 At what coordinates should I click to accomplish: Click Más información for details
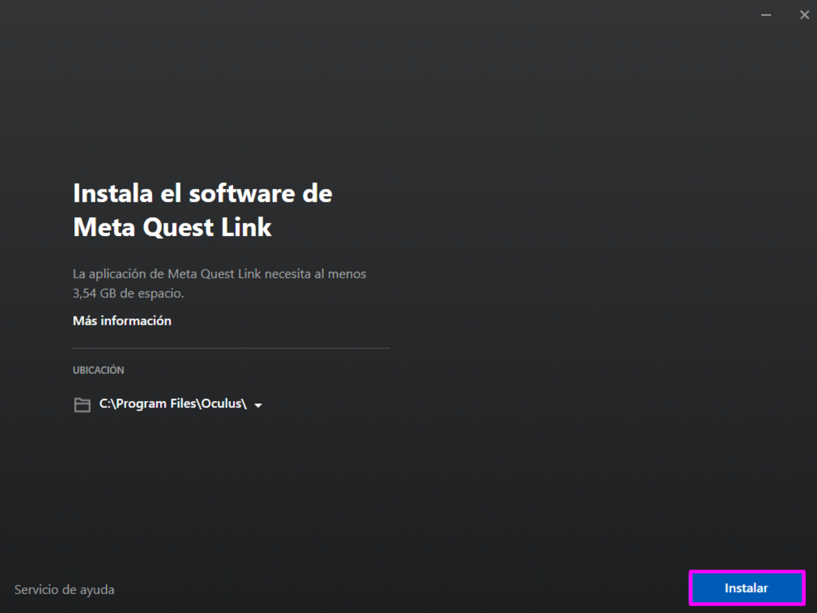pos(122,320)
